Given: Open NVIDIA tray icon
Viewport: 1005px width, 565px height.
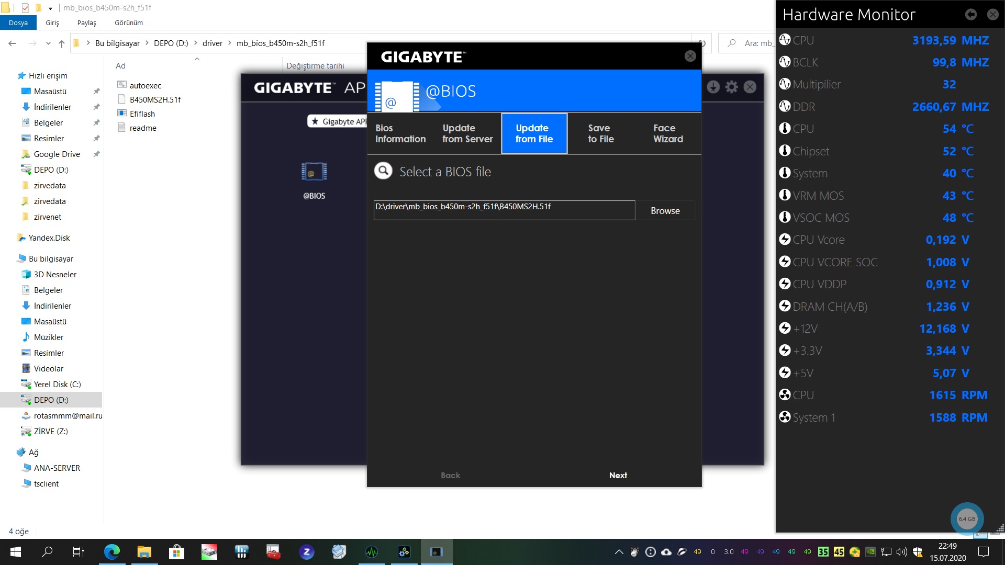Looking at the screenshot, I should [870, 551].
